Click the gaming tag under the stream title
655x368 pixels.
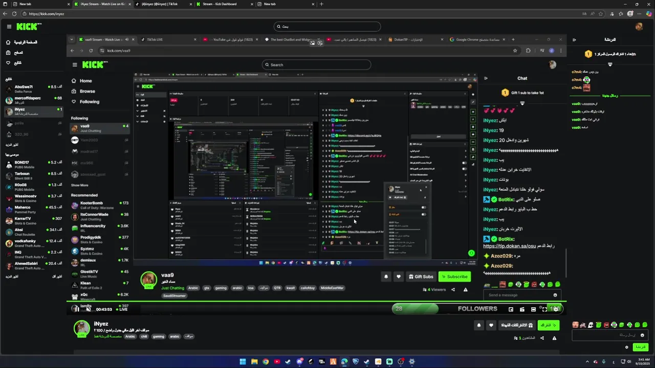coord(159,336)
